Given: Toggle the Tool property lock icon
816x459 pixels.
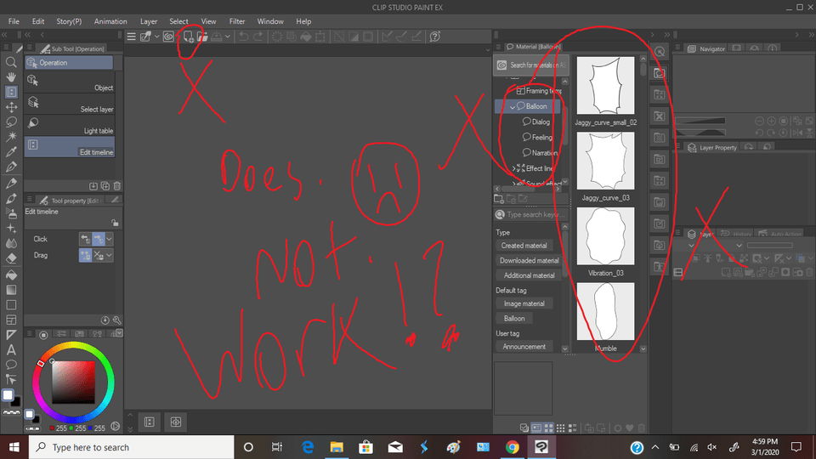Looking at the screenshot, I should point(115,223).
